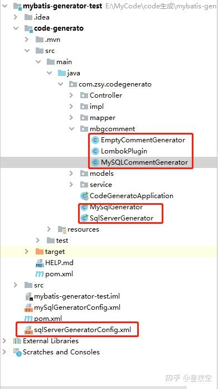218x389 pixels.
Task: Click the sqlServerGeneratorConfig.xml file icon
Action: click(x=29, y=330)
